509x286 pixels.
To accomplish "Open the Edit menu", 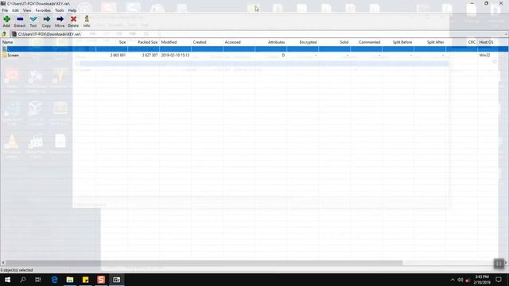I will coord(15,10).
